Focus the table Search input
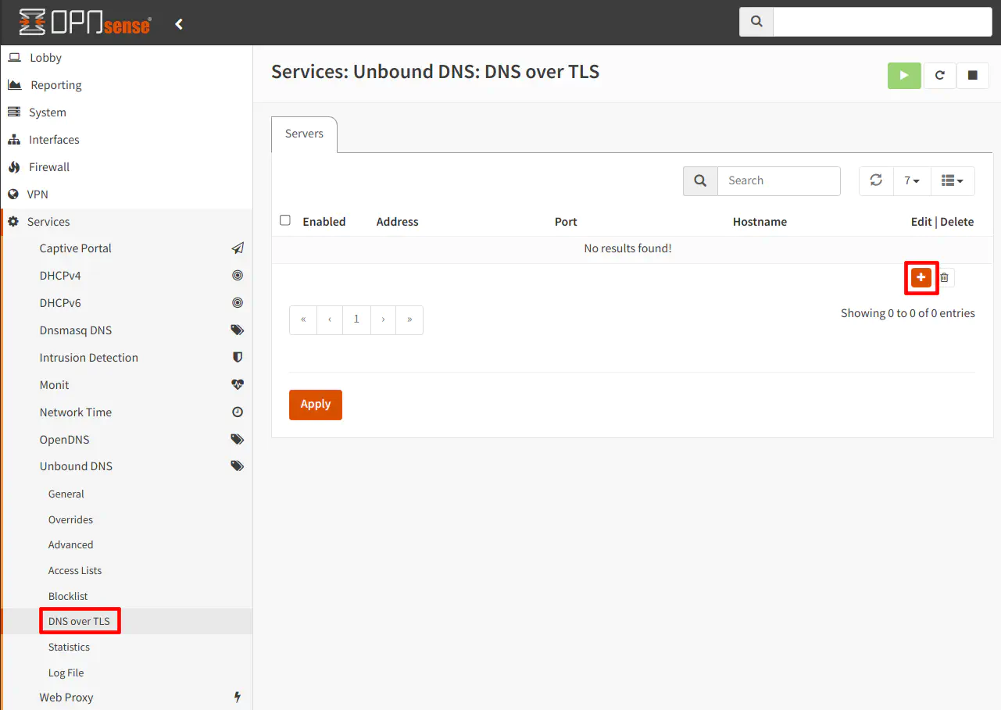The image size is (1001, 710). (x=779, y=180)
